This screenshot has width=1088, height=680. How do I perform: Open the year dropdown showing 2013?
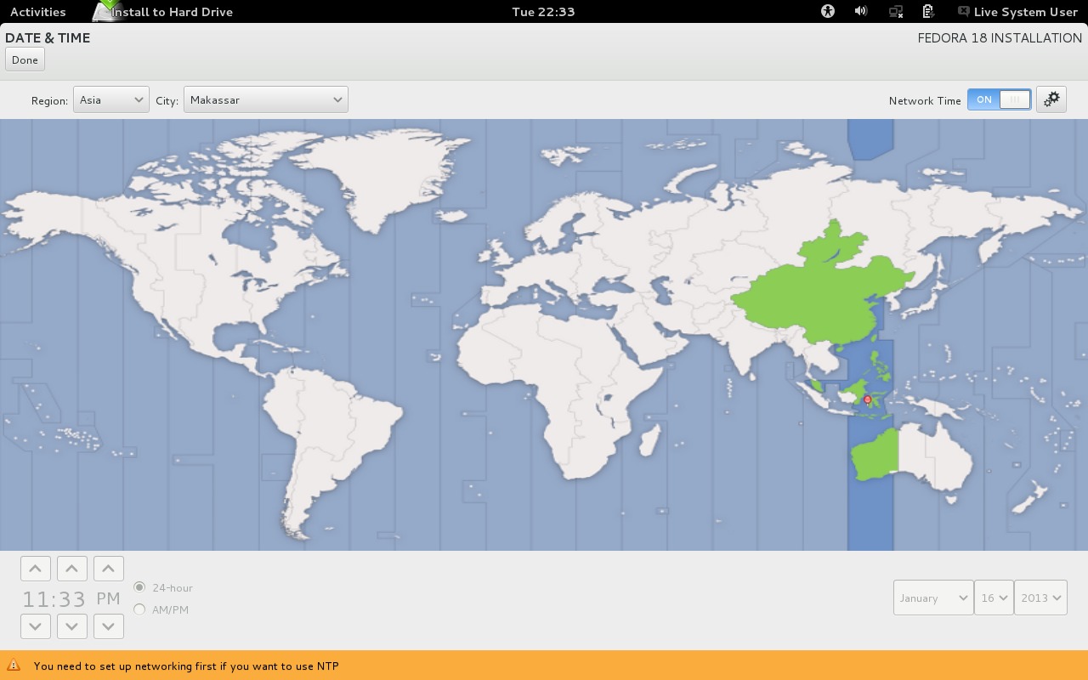[1041, 598]
